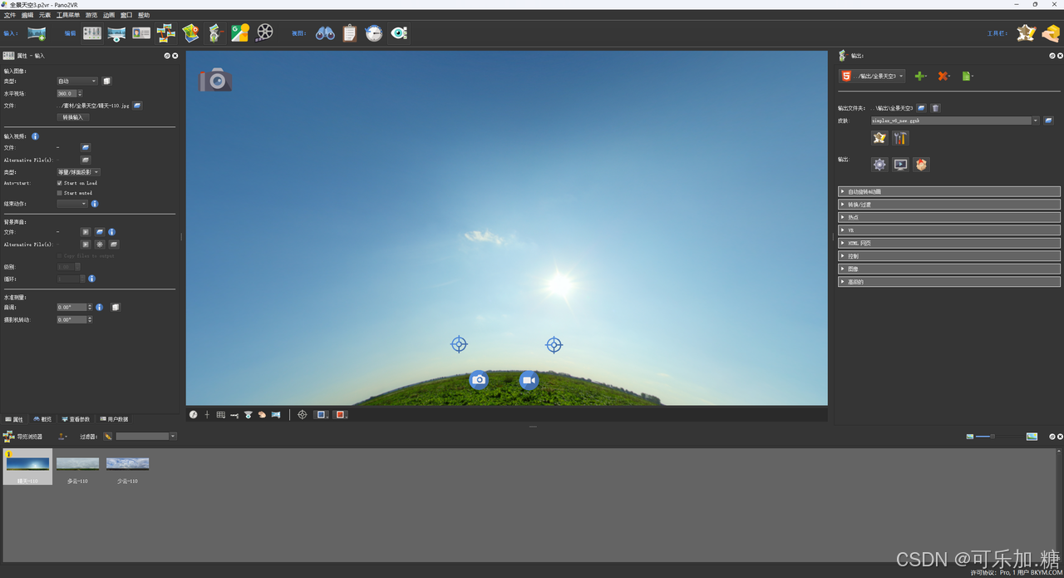Switch to the 用户数据 tab
Screen dimensions: 1064x578
[x=113, y=419]
